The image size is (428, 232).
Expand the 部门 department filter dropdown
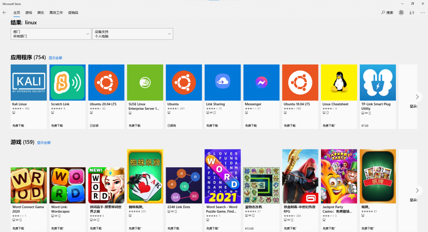point(51,34)
